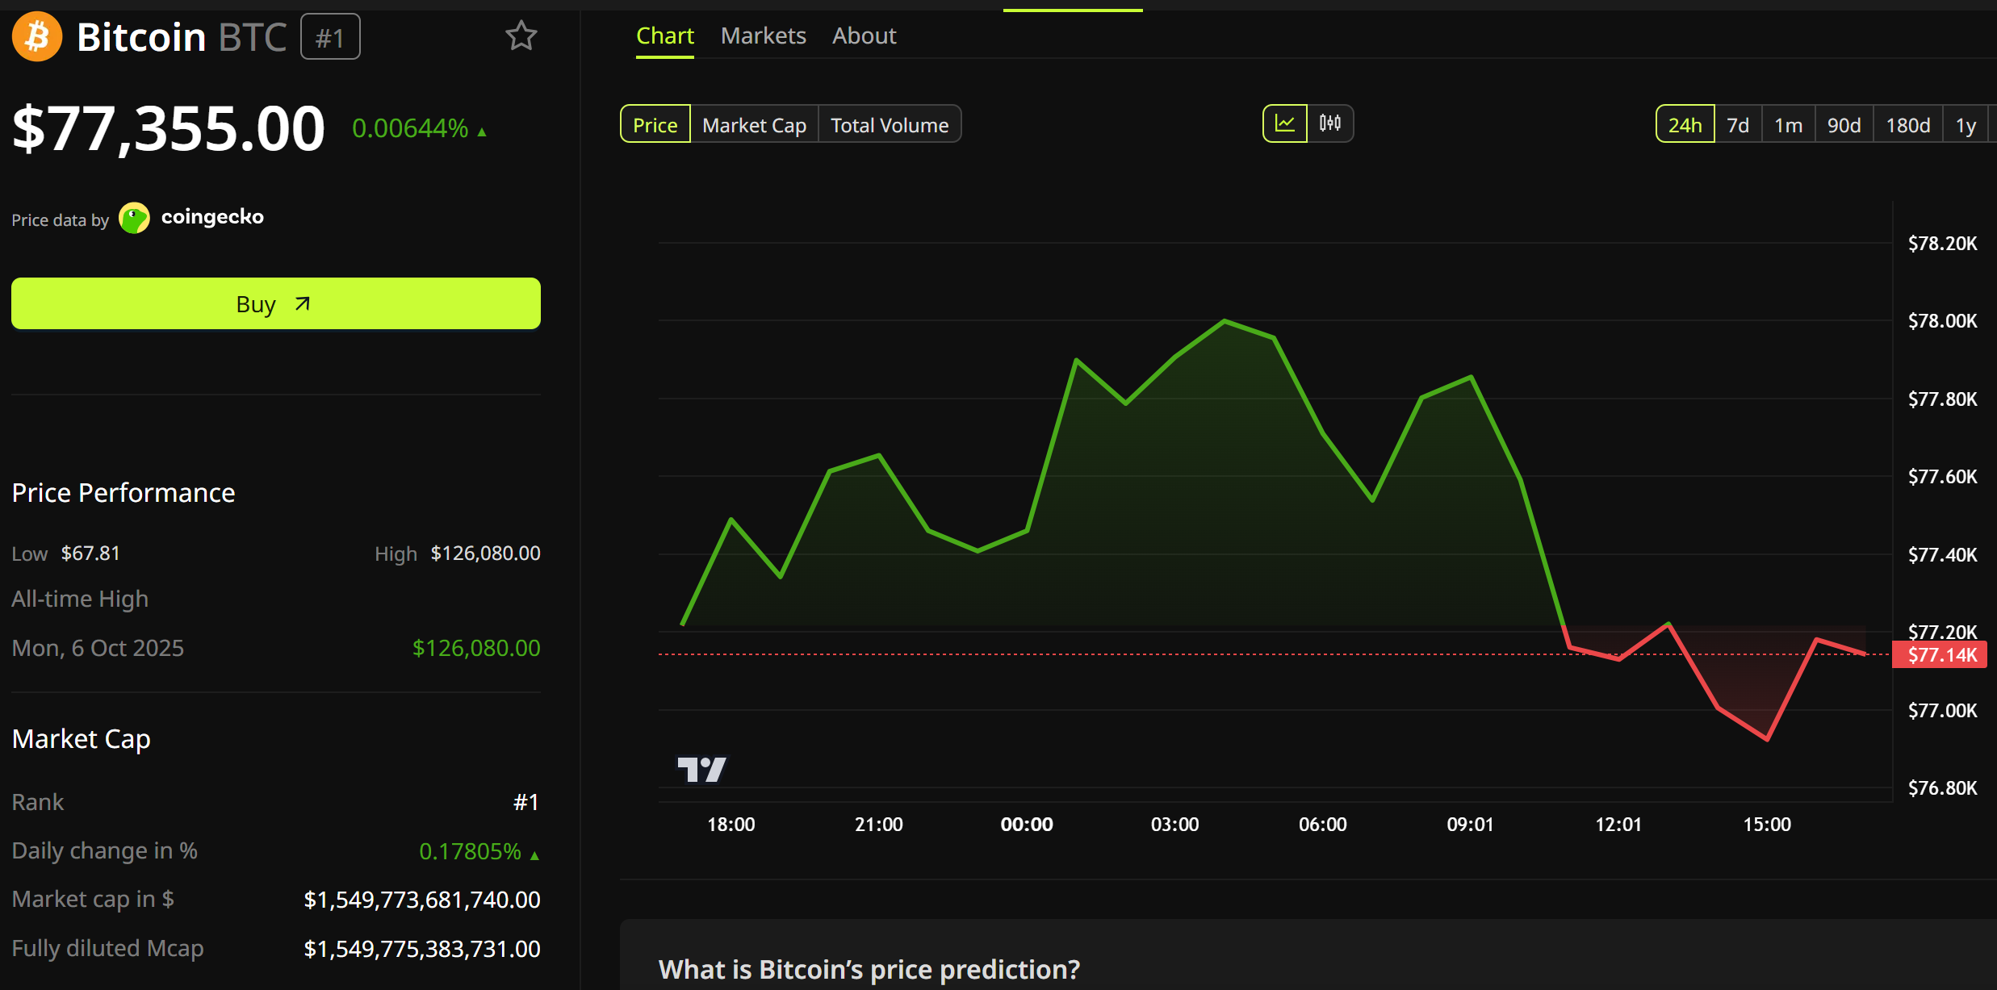The height and width of the screenshot is (990, 1997).
Task: Click the 00:00 time axis label
Action: point(1027,825)
